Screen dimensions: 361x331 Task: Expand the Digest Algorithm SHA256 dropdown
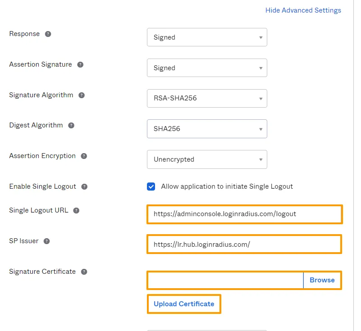tap(207, 129)
